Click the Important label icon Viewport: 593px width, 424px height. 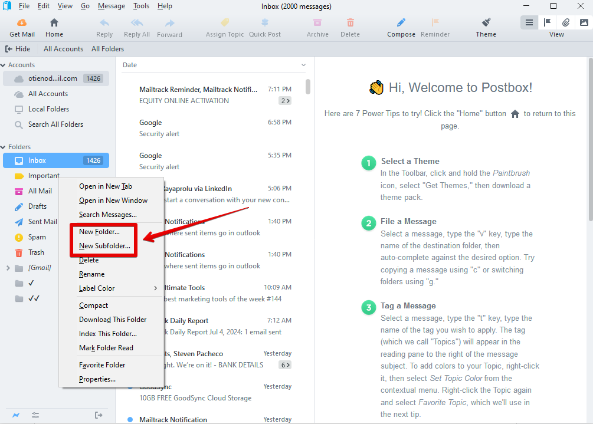click(19, 176)
